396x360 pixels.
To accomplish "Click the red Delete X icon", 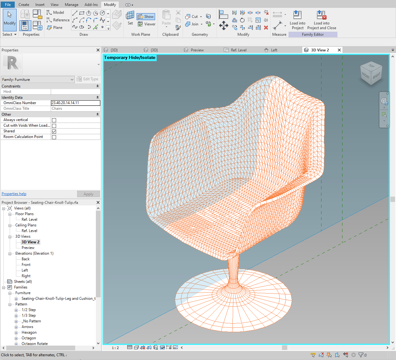I will click(x=266, y=28).
